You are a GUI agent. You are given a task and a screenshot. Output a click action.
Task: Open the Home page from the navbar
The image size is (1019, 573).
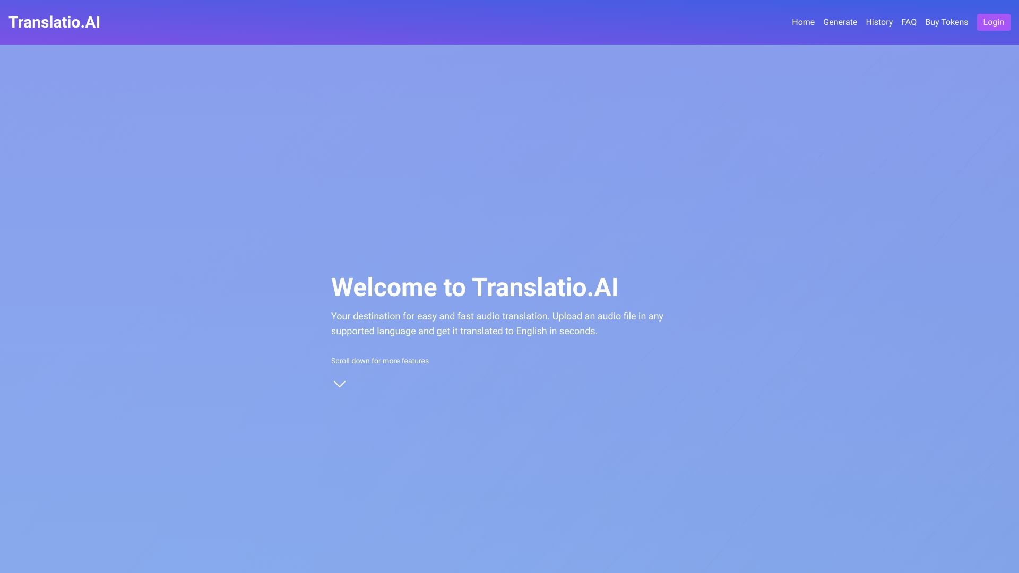tap(802, 22)
